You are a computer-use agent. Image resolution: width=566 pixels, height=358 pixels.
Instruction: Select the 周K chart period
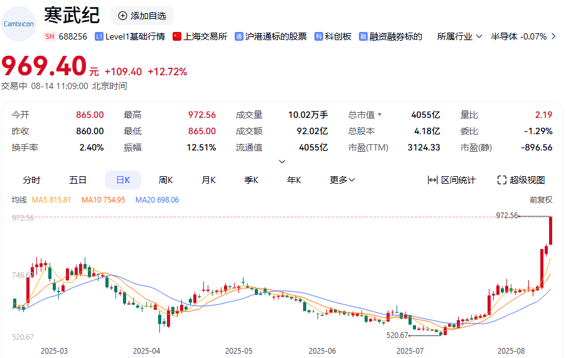coord(166,180)
